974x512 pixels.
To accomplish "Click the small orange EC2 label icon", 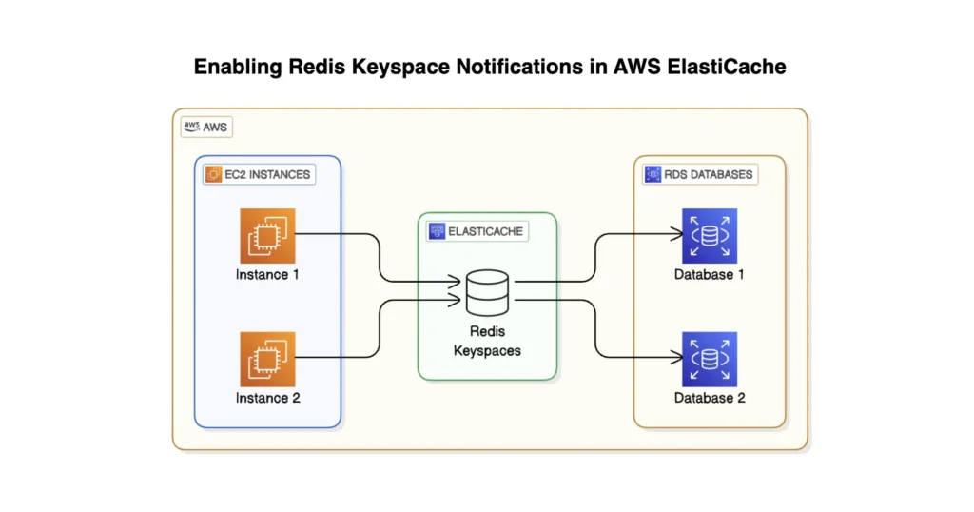I will click(x=213, y=174).
